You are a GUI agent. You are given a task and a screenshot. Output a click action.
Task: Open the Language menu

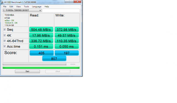[37, 7]
